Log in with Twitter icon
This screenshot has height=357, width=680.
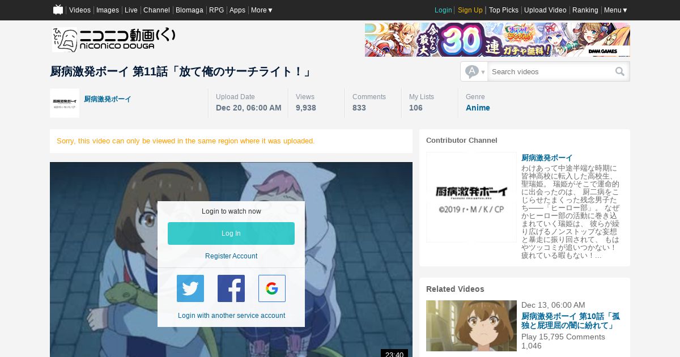tap(190, 288)
